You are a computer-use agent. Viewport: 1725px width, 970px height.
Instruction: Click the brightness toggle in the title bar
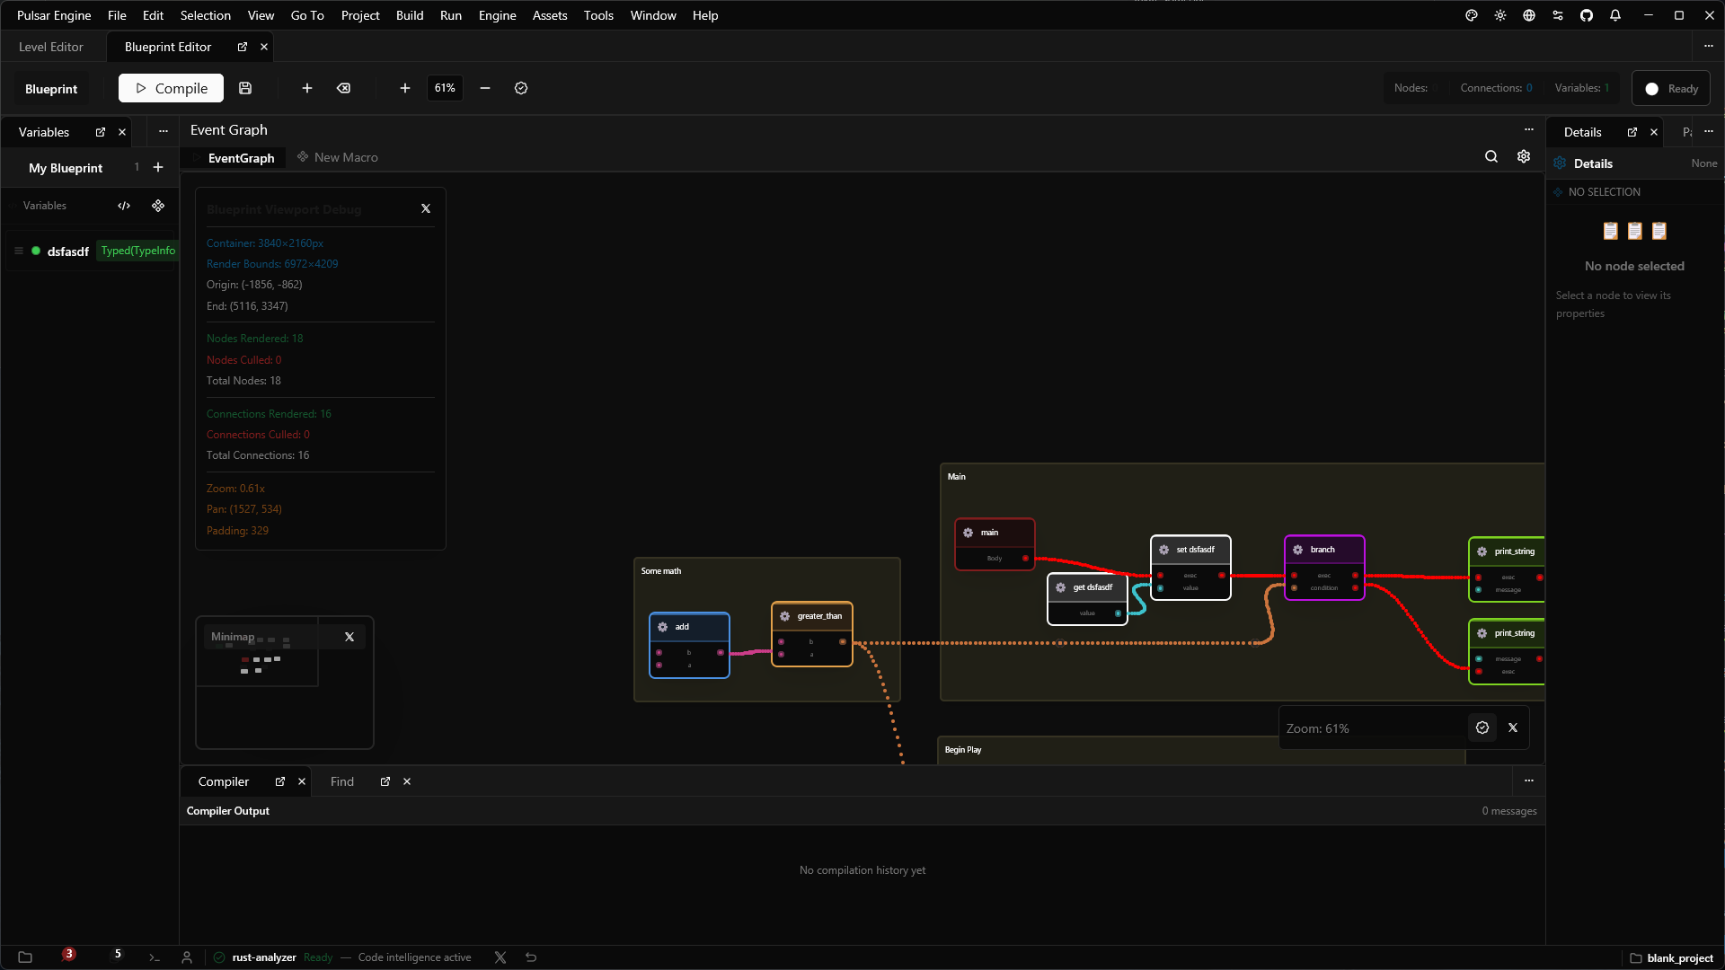coord(1499,15)
